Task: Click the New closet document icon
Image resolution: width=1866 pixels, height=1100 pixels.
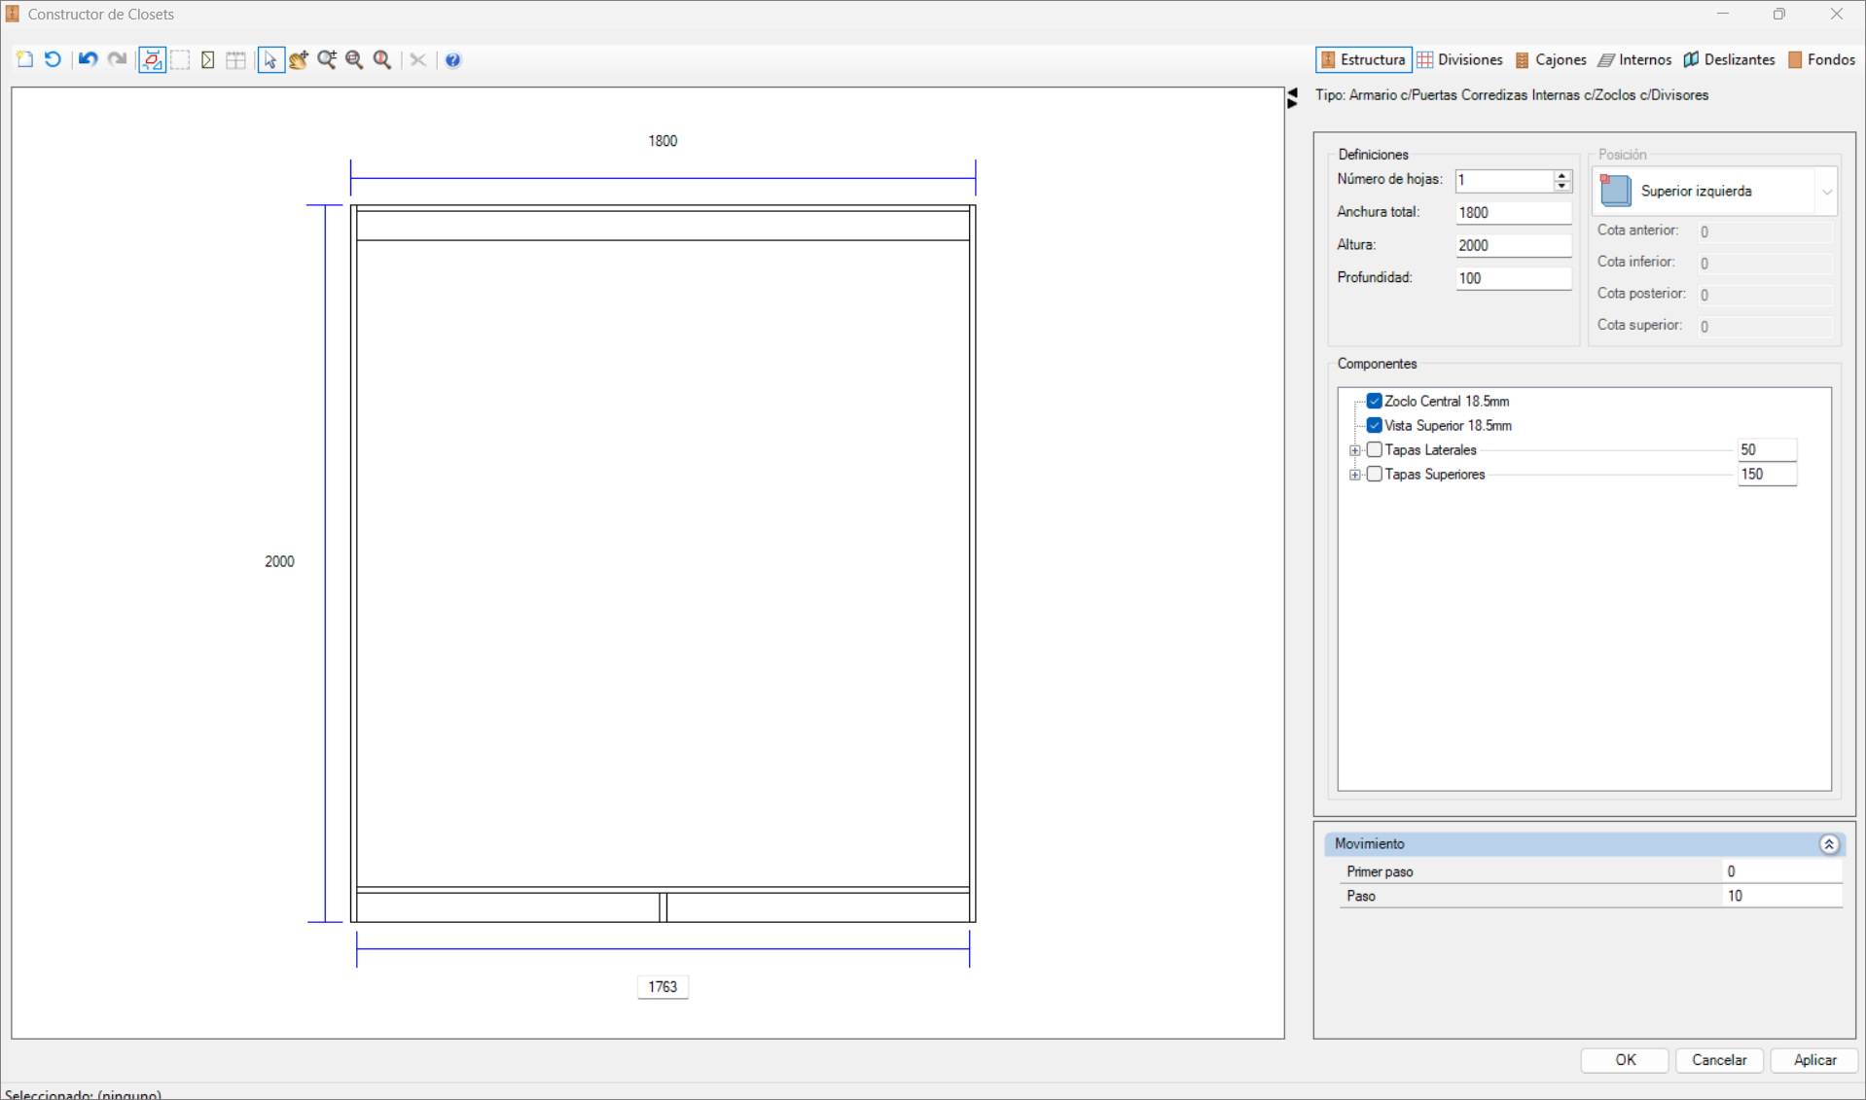Action: 25,59
